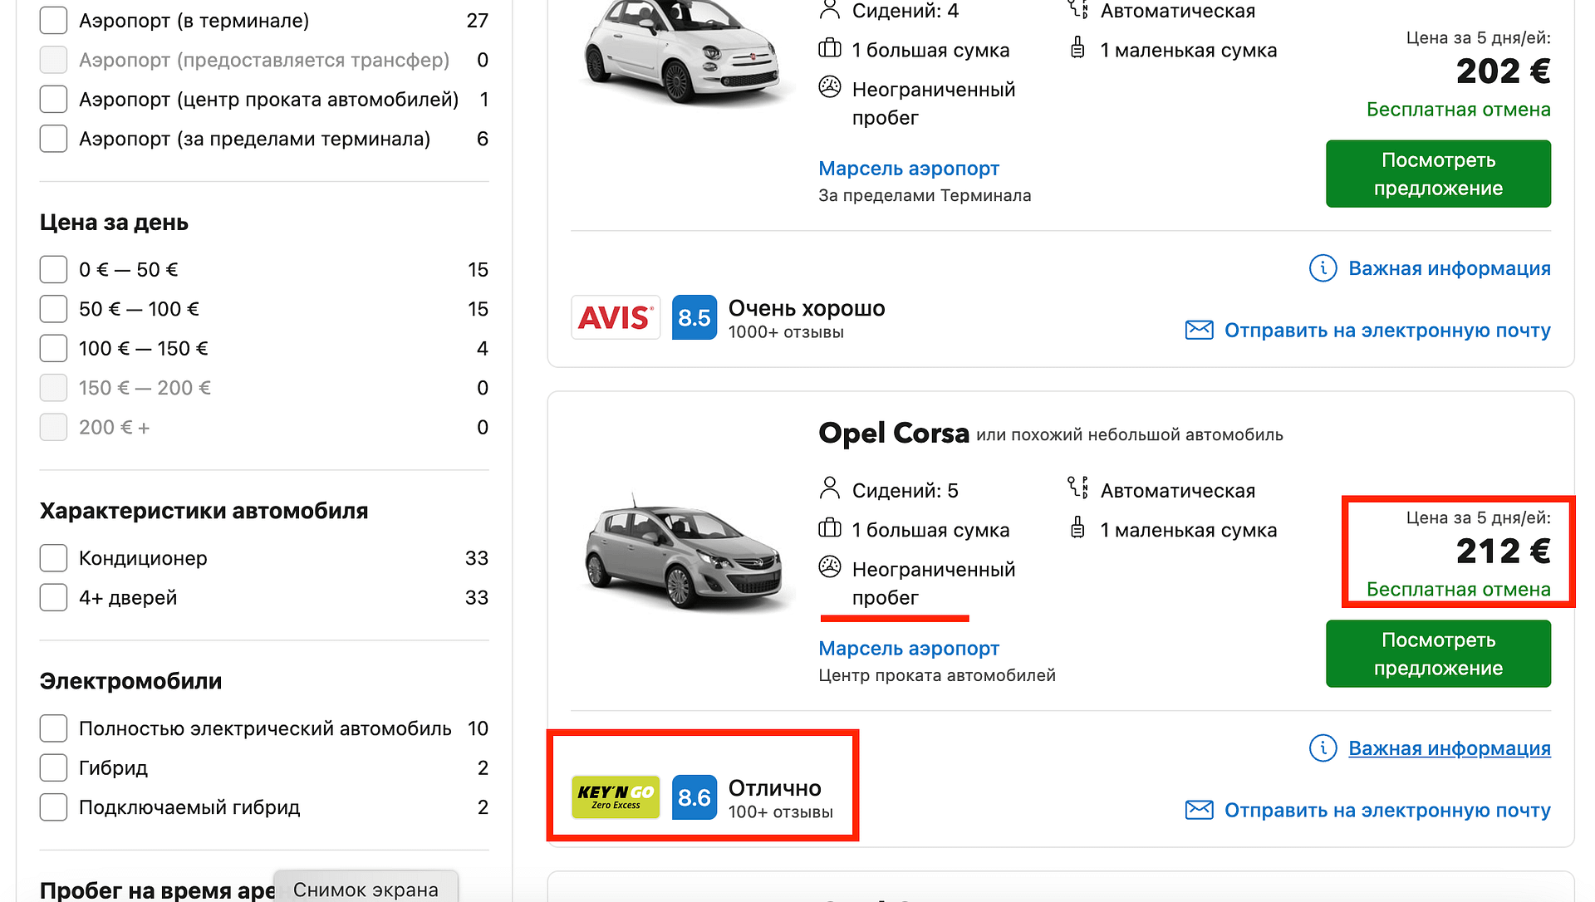Click the envelope email icon for the Avis offer

pyautogui.click(x=1199, y=330)
